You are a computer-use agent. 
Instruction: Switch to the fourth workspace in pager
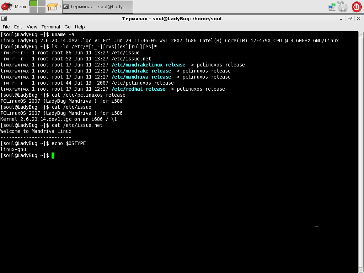point(42,10)
